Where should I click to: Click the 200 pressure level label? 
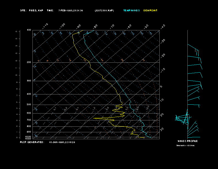[29, 62]
